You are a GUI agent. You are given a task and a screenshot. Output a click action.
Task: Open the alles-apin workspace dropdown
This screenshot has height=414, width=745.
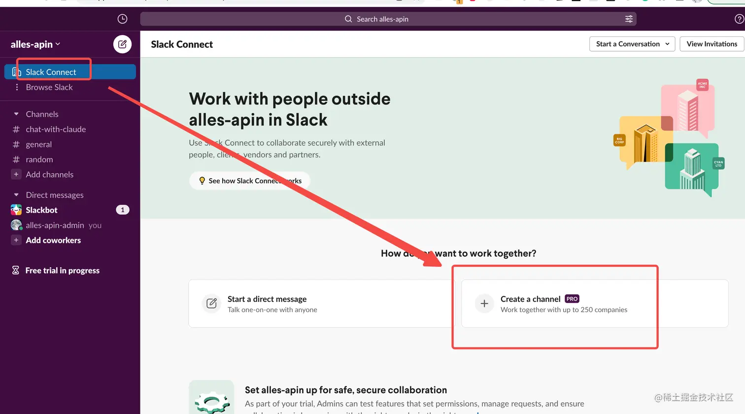35,44
